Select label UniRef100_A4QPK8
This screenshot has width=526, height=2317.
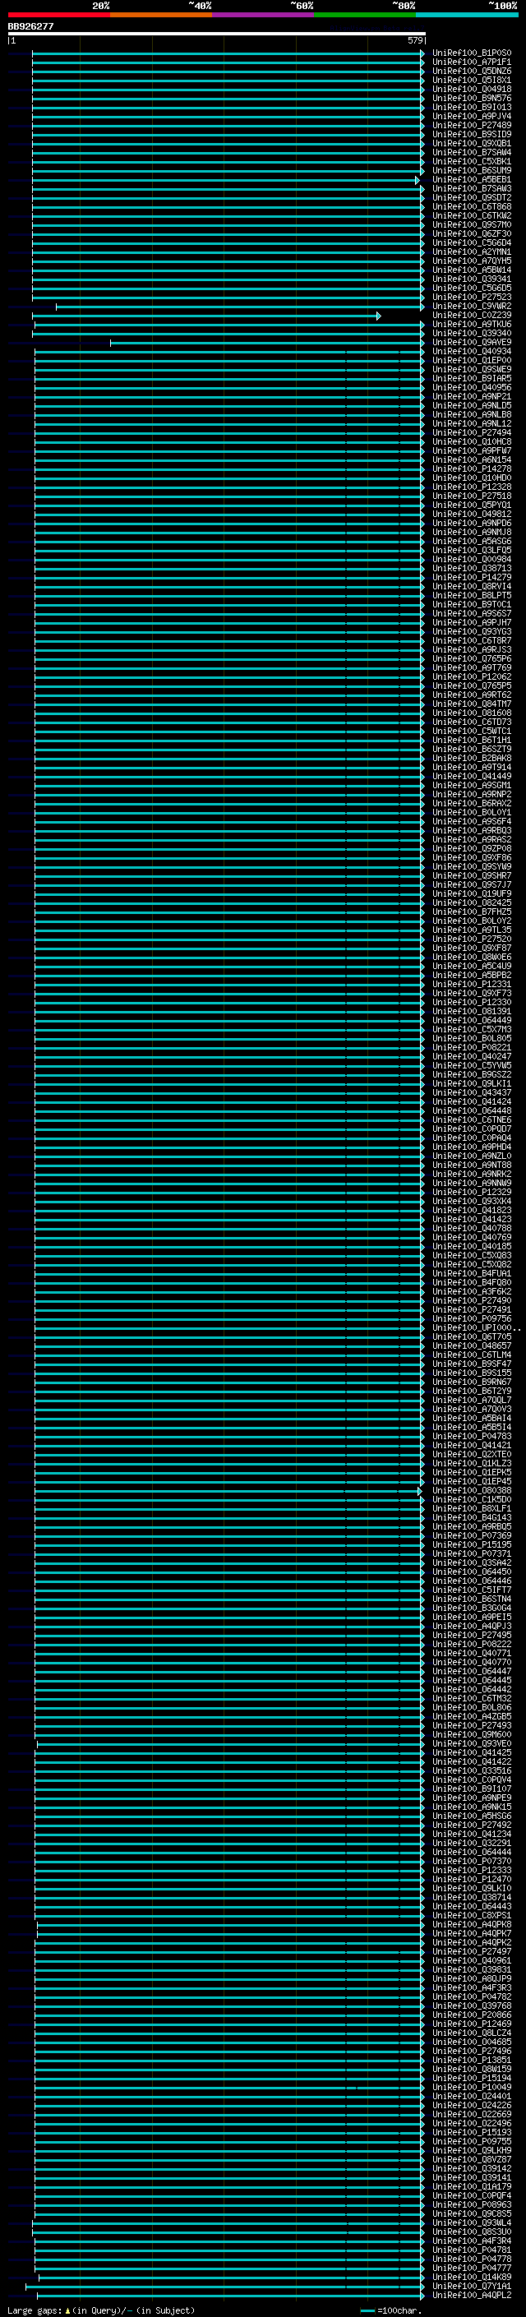point(471,1925)
